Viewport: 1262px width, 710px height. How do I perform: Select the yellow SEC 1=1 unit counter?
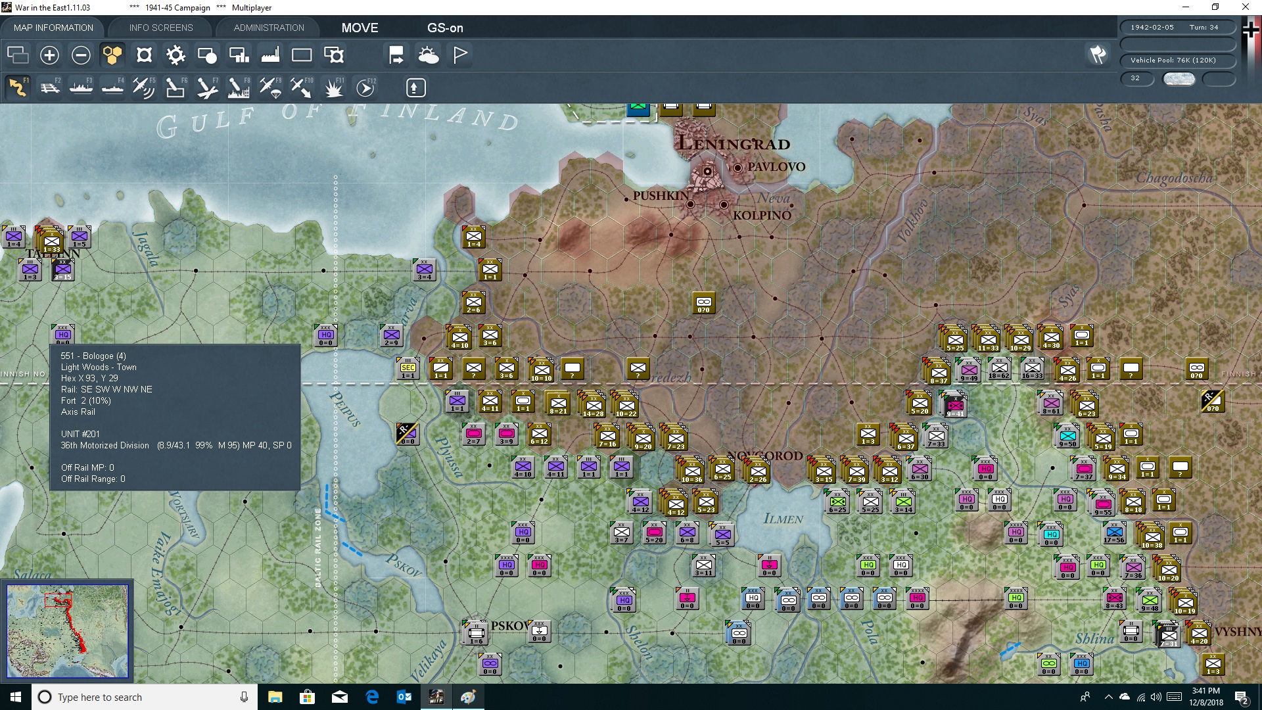pyautogui.click(x=408, y=369)
